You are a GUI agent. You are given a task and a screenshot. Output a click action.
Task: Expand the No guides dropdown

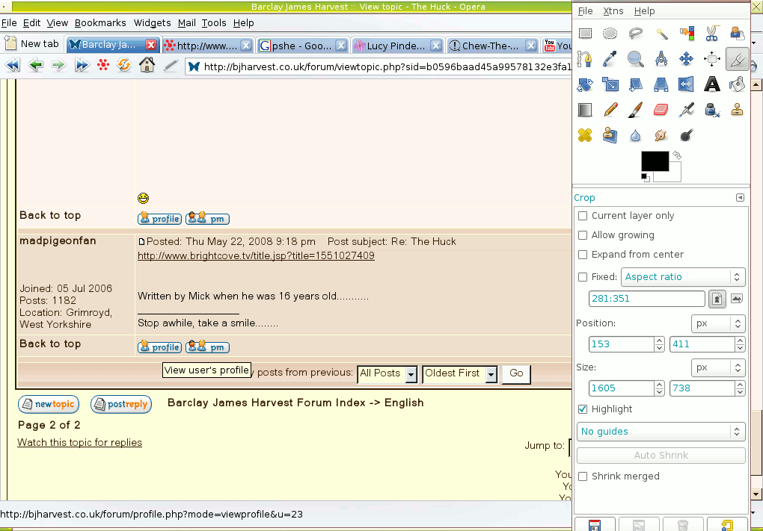[x=661, y=432]
